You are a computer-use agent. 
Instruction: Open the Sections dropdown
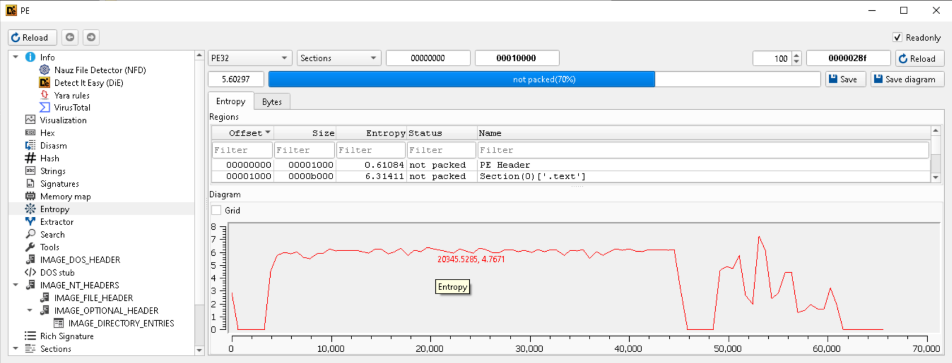click(x=338, y=58)
